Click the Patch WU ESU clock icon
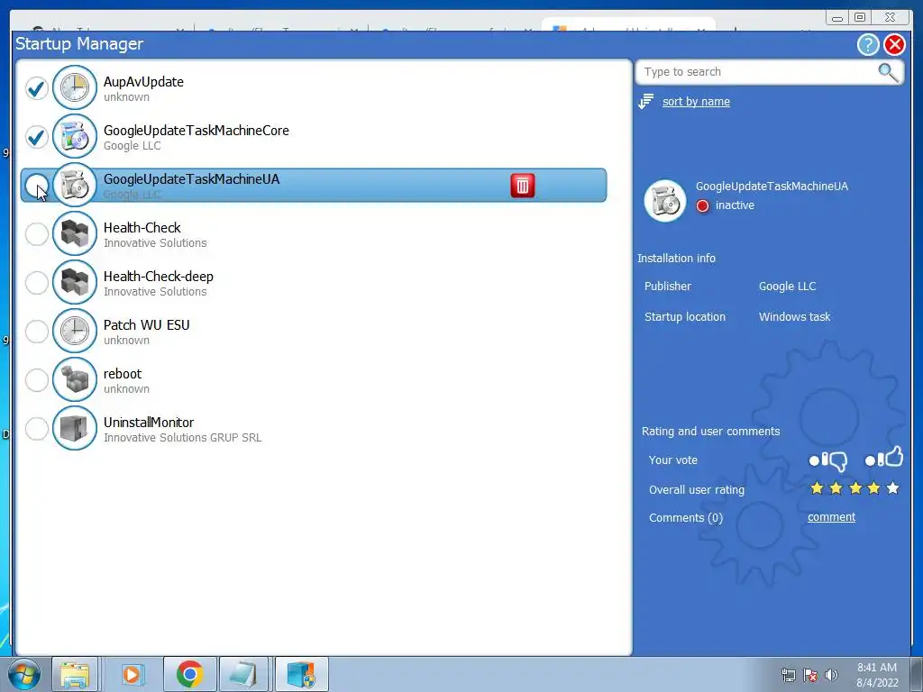 click(x=75, y=332)
